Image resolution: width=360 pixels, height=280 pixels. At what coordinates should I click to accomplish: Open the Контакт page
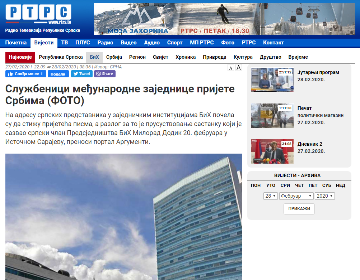[x=273, y=43]
